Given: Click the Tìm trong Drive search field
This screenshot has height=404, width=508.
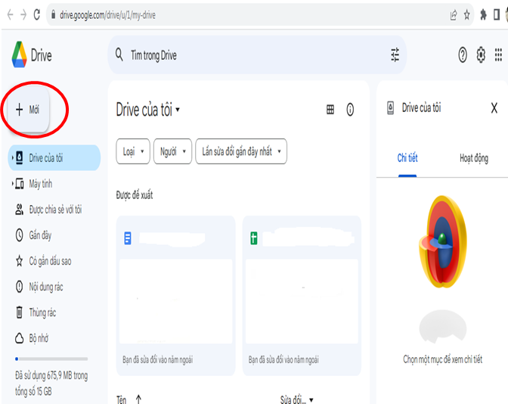Looking at the screenshot, I should [x=257, y=54].
